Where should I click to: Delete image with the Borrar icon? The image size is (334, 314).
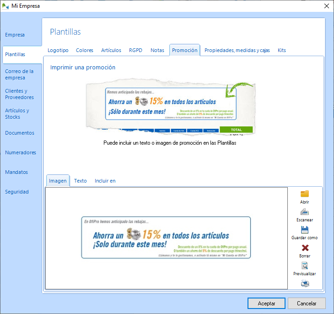pos(304,248)
